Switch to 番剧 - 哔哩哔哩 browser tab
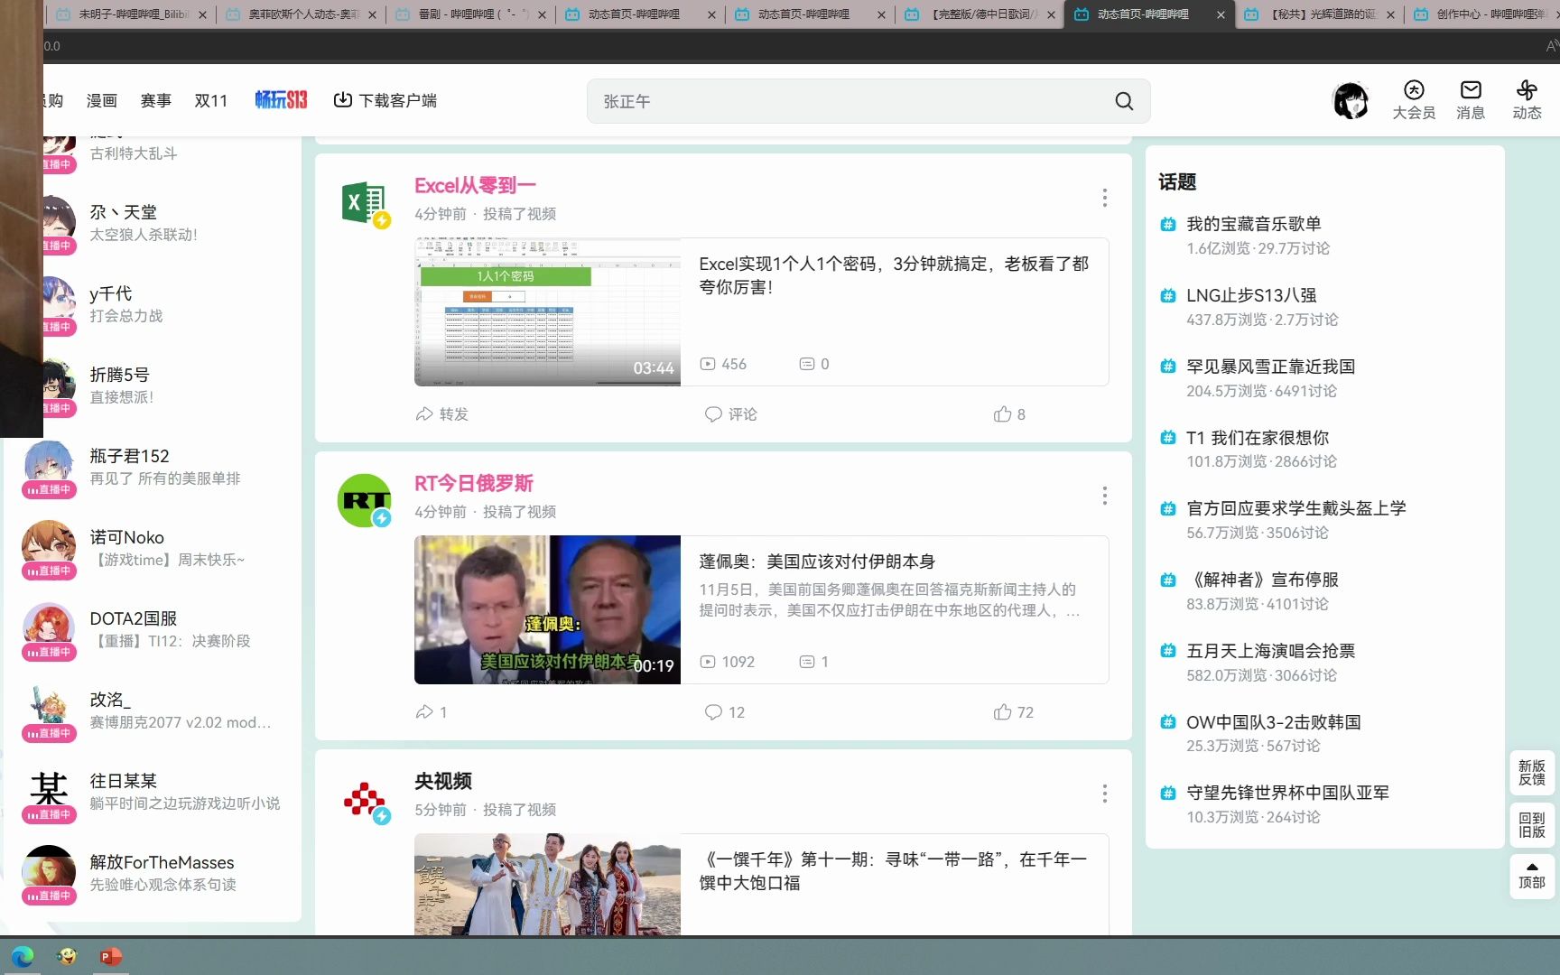 (x=469, y=14)
